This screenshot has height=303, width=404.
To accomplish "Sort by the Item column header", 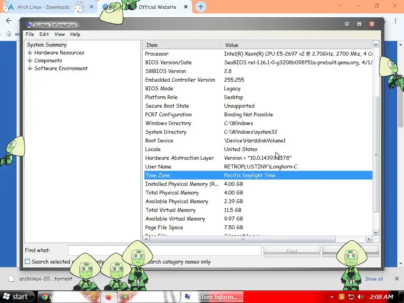I will tap(182, 45).
